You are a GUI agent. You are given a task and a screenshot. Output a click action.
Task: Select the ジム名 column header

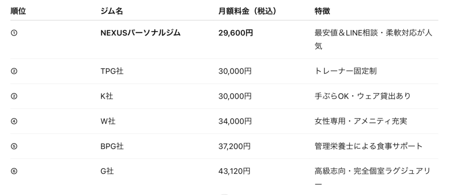pyautogui.click(x=112, y=11)
